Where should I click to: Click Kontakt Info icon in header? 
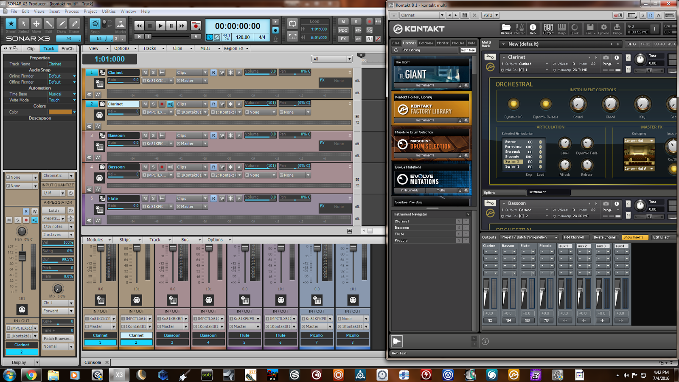tap(533, 29)
